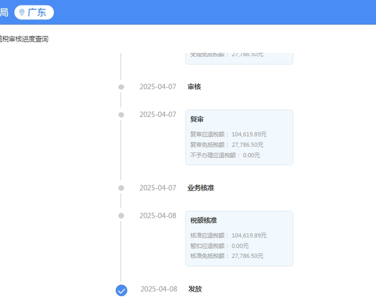
Task: Select the 税额核准 timeline dot
Action: pyautogui.click(x=121, y=216)
